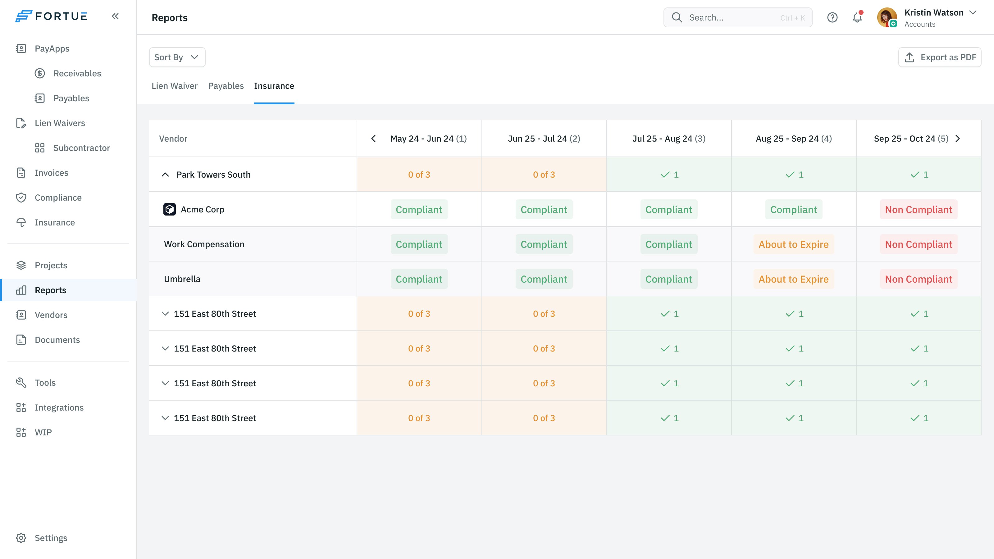The image size is (994, 559).
Task: Open the help question mark icon
Action: click(x=832, y=17)
